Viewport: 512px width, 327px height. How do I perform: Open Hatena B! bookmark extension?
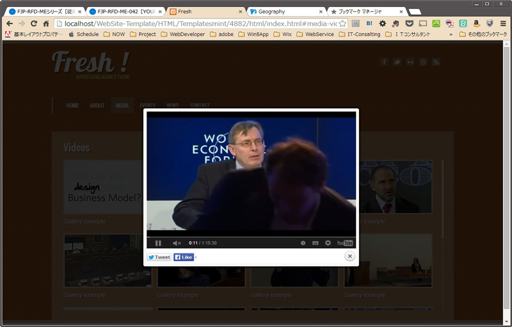(x=369, y=24)
